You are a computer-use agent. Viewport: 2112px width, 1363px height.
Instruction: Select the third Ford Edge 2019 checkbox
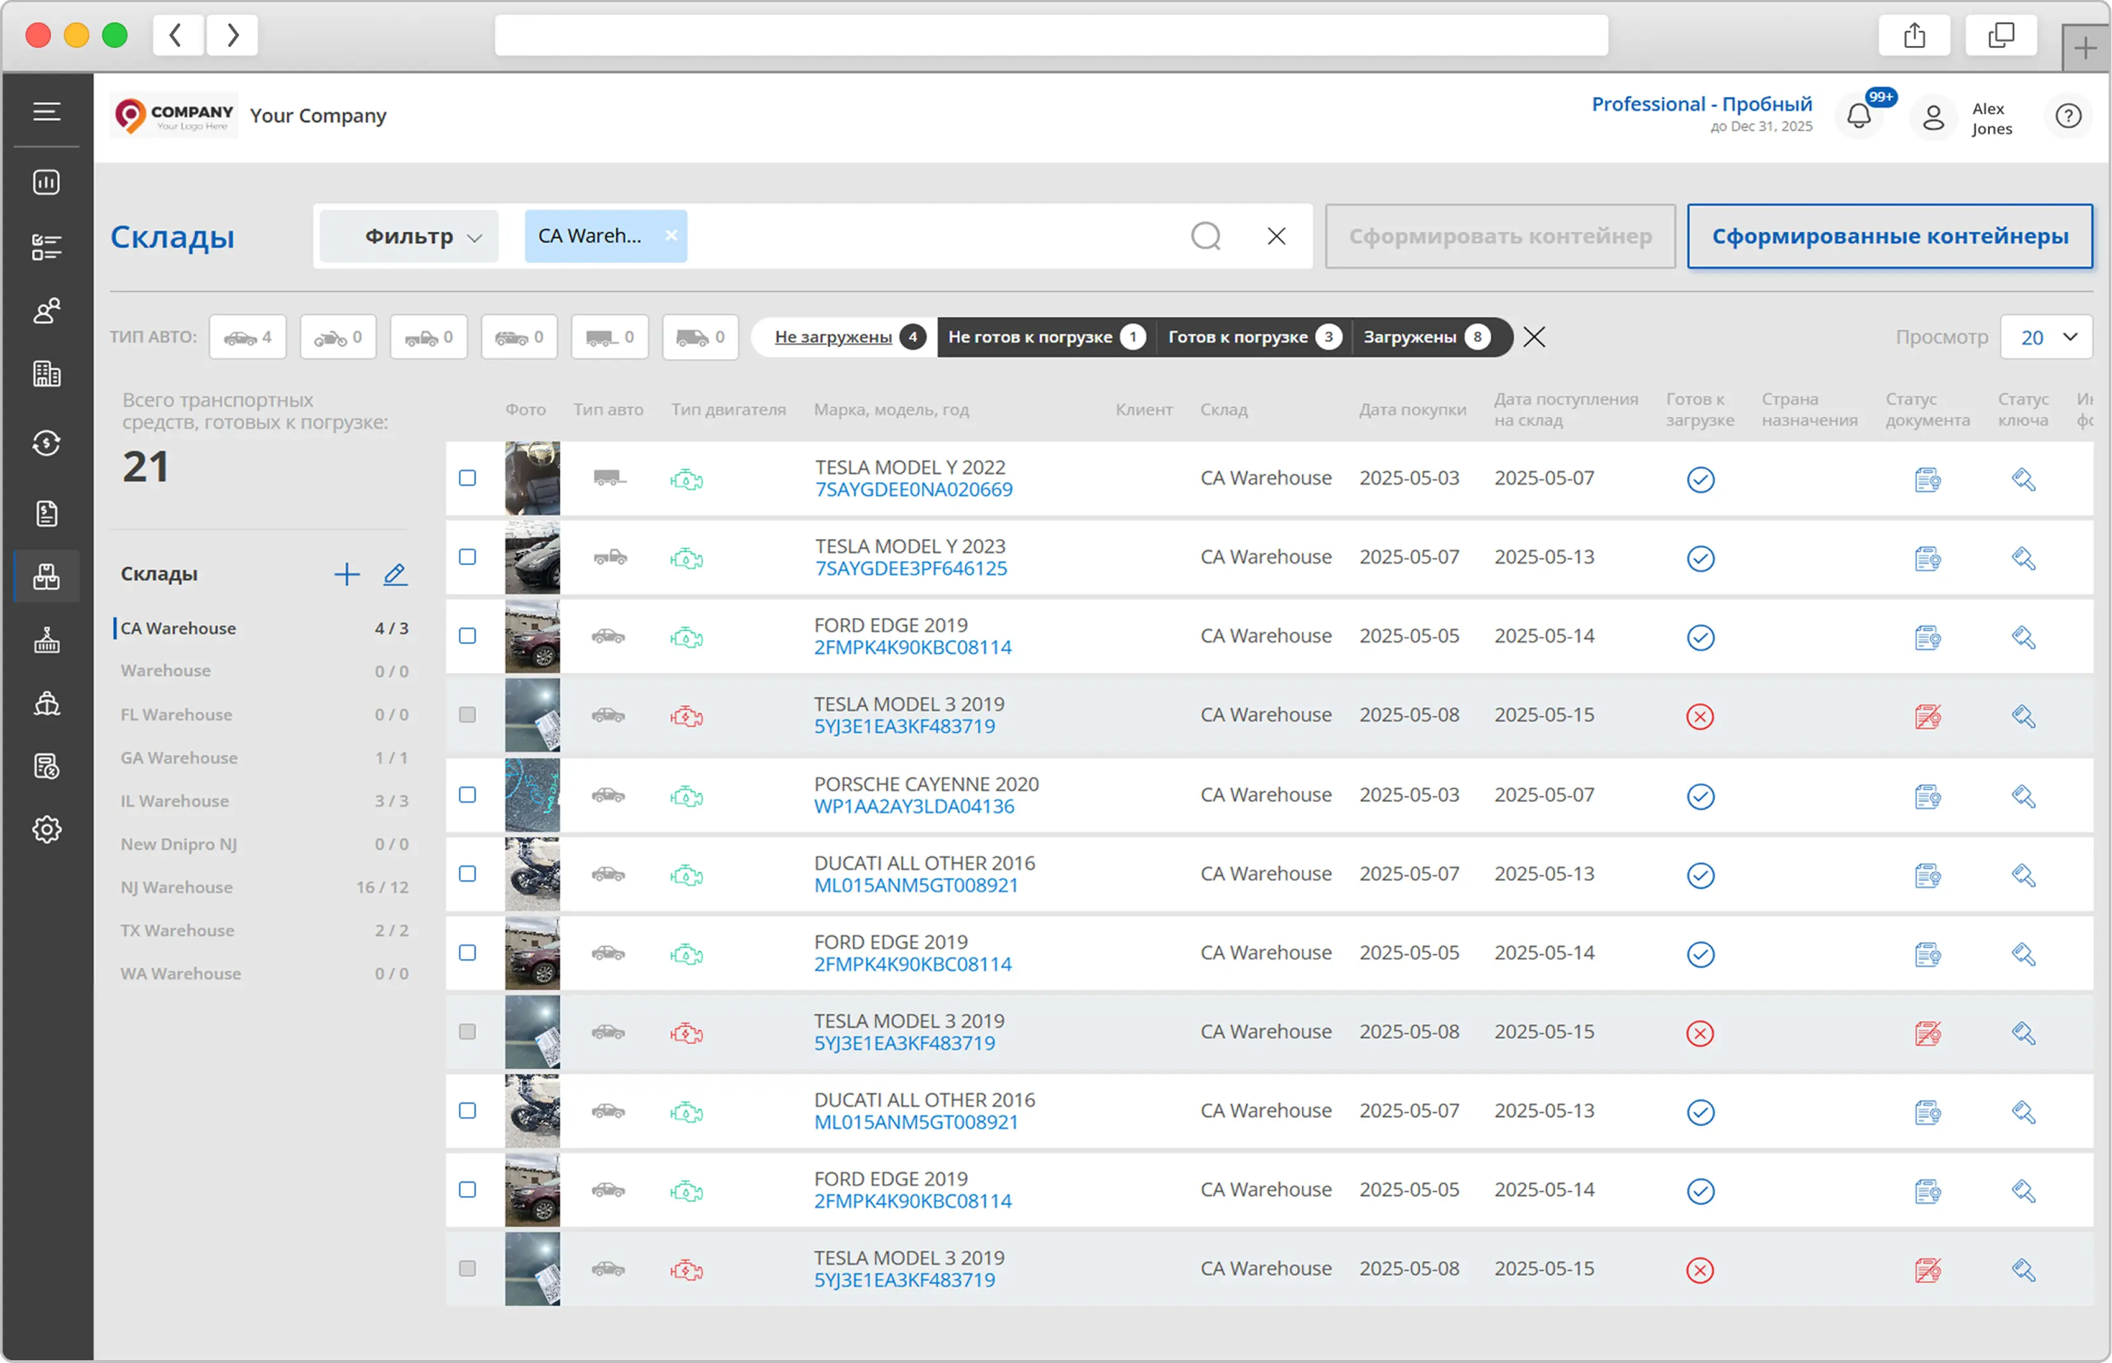coord(467,1190)
